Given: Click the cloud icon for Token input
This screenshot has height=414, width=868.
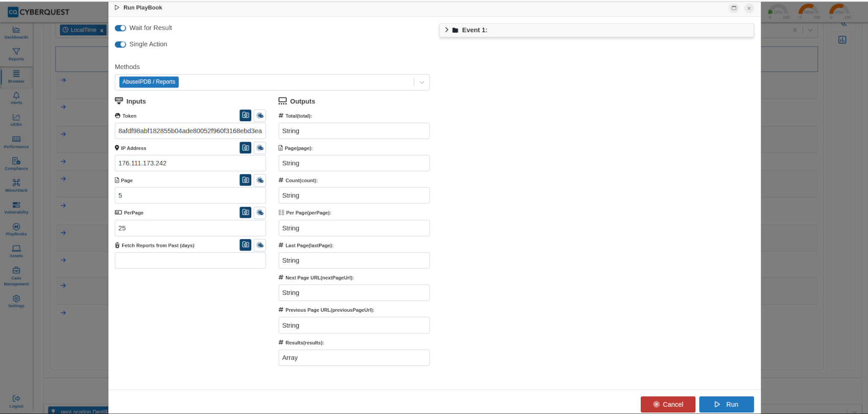Looking at the screenshot, I should click(x=260, y=116).
